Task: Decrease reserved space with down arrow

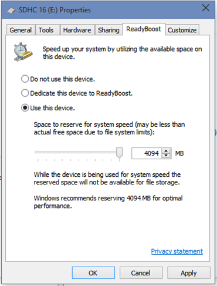Action: pyautogui.click(x=166, y=156)
